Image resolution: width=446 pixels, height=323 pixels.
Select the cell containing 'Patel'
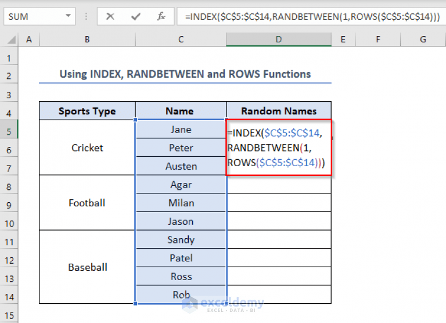181,258
